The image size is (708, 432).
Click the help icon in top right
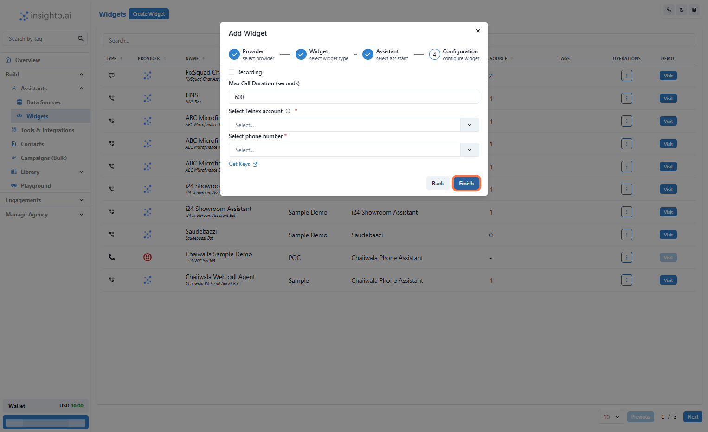tap(694, 10)
